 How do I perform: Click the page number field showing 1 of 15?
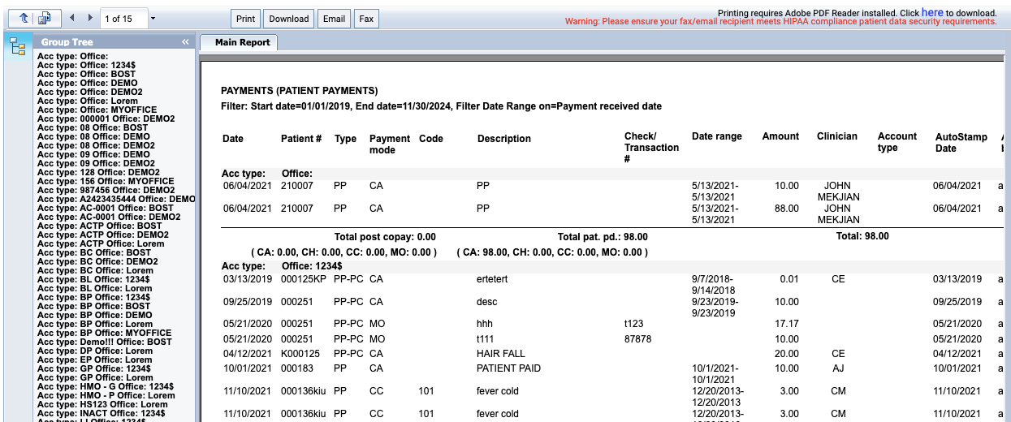point(124,18)
